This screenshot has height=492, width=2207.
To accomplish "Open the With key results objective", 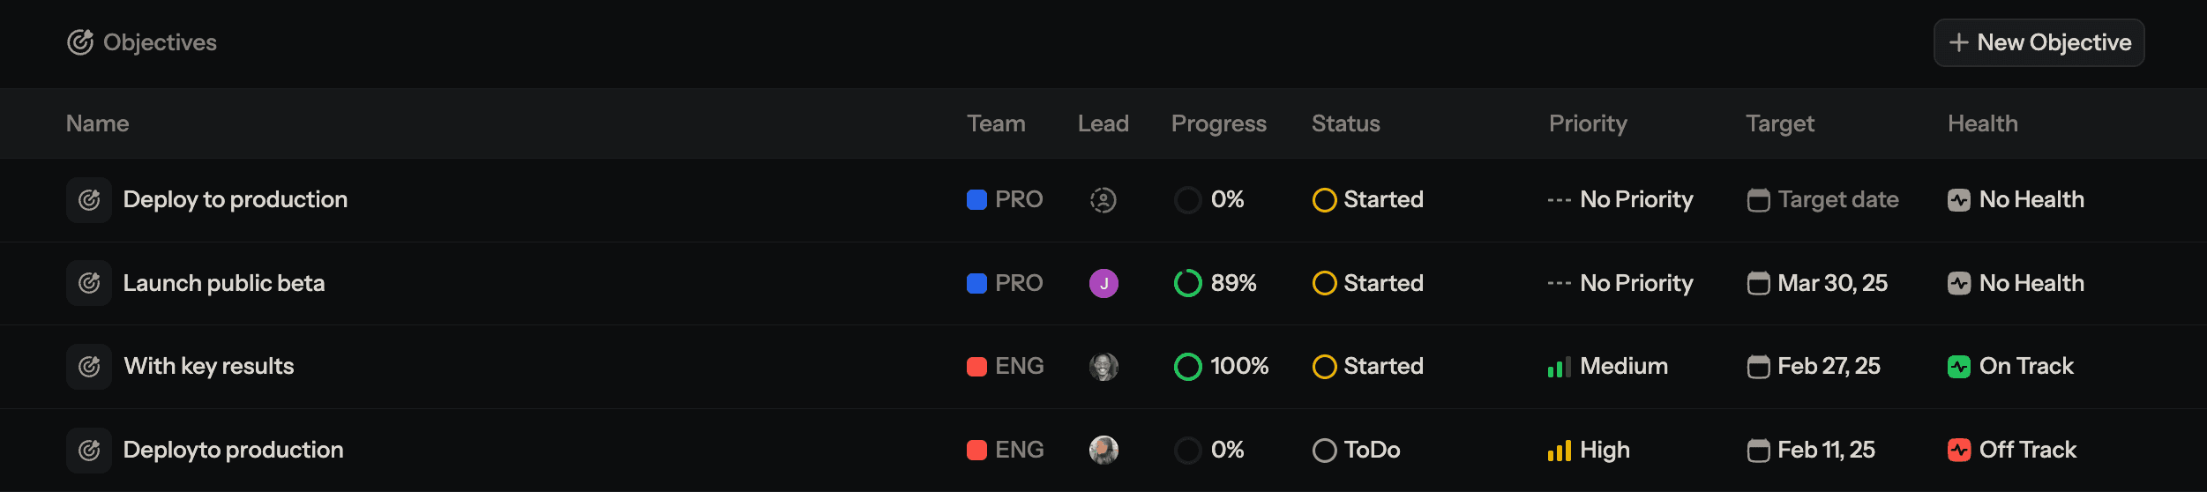I will point(209,367).
